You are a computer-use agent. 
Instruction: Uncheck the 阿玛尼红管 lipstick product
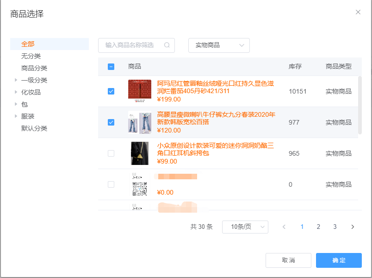111,91
